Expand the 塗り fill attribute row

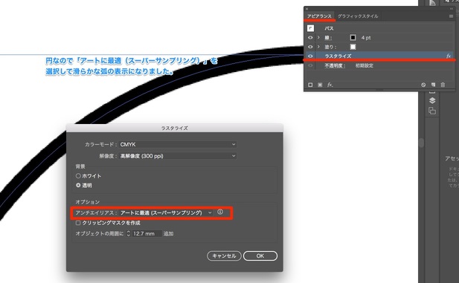tap(318, 47)
